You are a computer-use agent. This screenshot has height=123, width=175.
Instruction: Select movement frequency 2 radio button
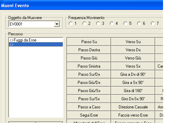84,23
